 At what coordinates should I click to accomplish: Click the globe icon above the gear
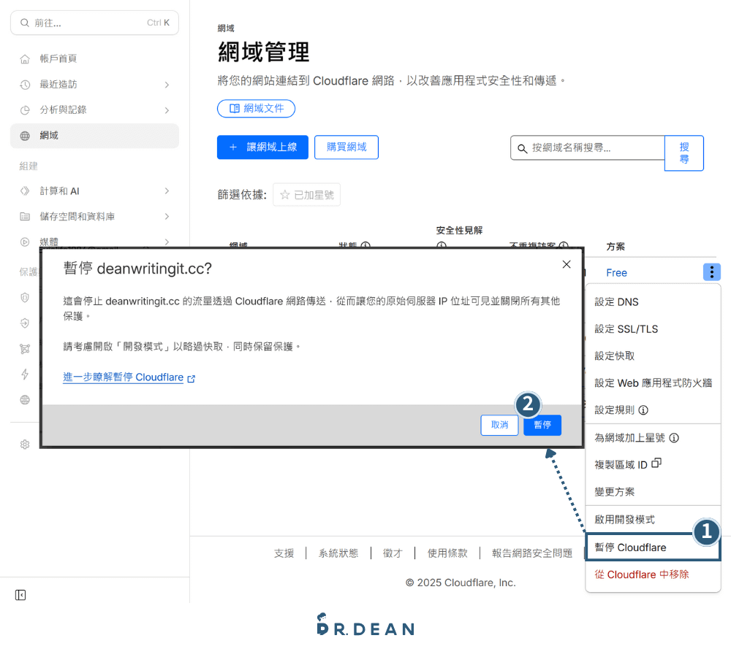coord(25,399)
